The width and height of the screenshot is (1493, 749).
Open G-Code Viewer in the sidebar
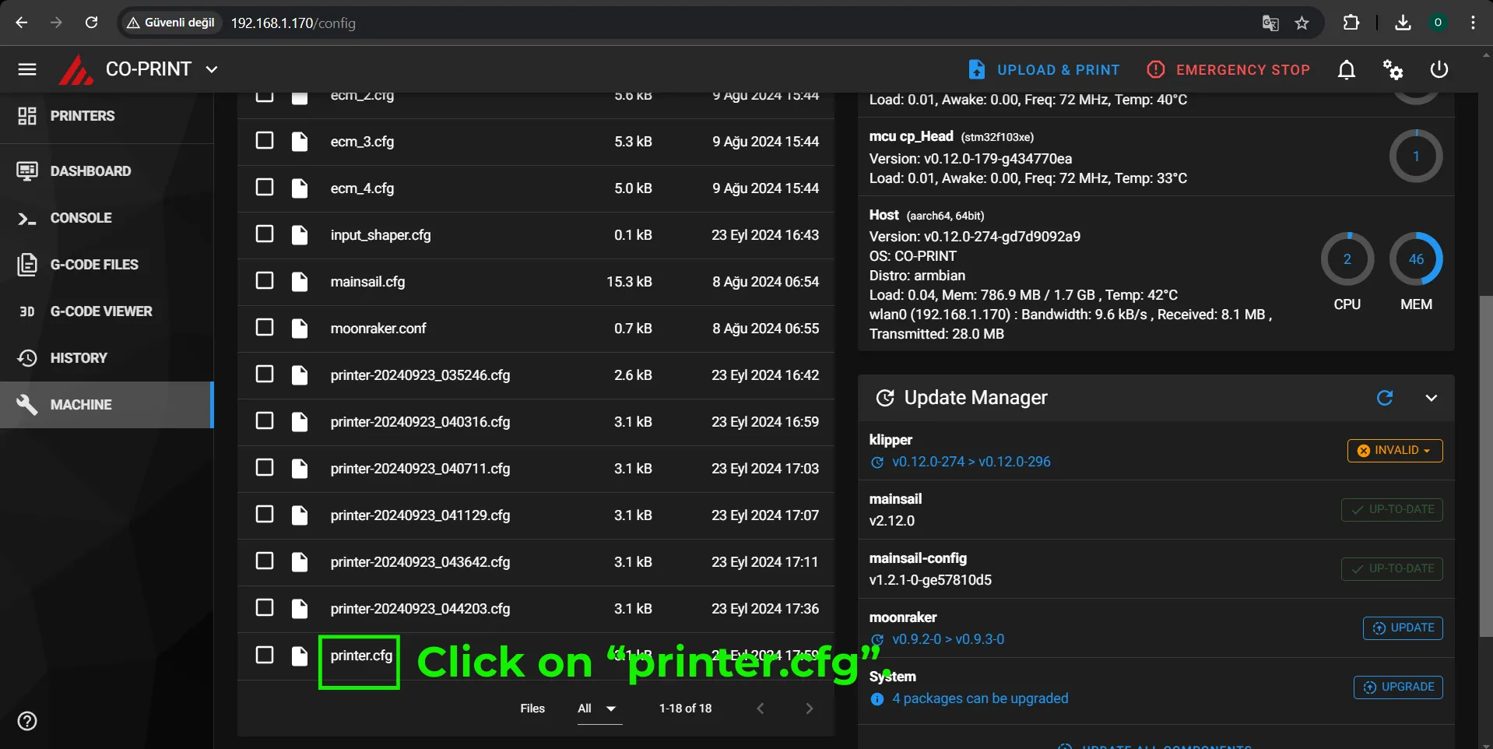(x=107, y=311)
